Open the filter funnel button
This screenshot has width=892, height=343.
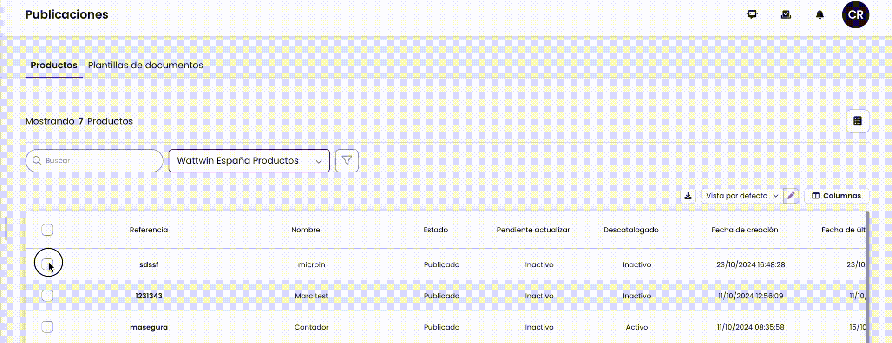347,161
